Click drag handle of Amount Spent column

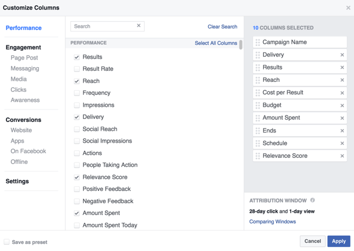coord(258,118)
